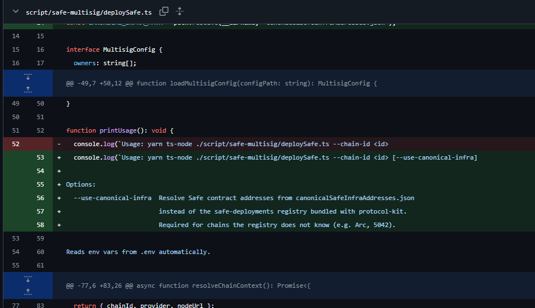535x308 pixels.
Task: Expand all lines of deploySafe.ts
Action: 180,11
